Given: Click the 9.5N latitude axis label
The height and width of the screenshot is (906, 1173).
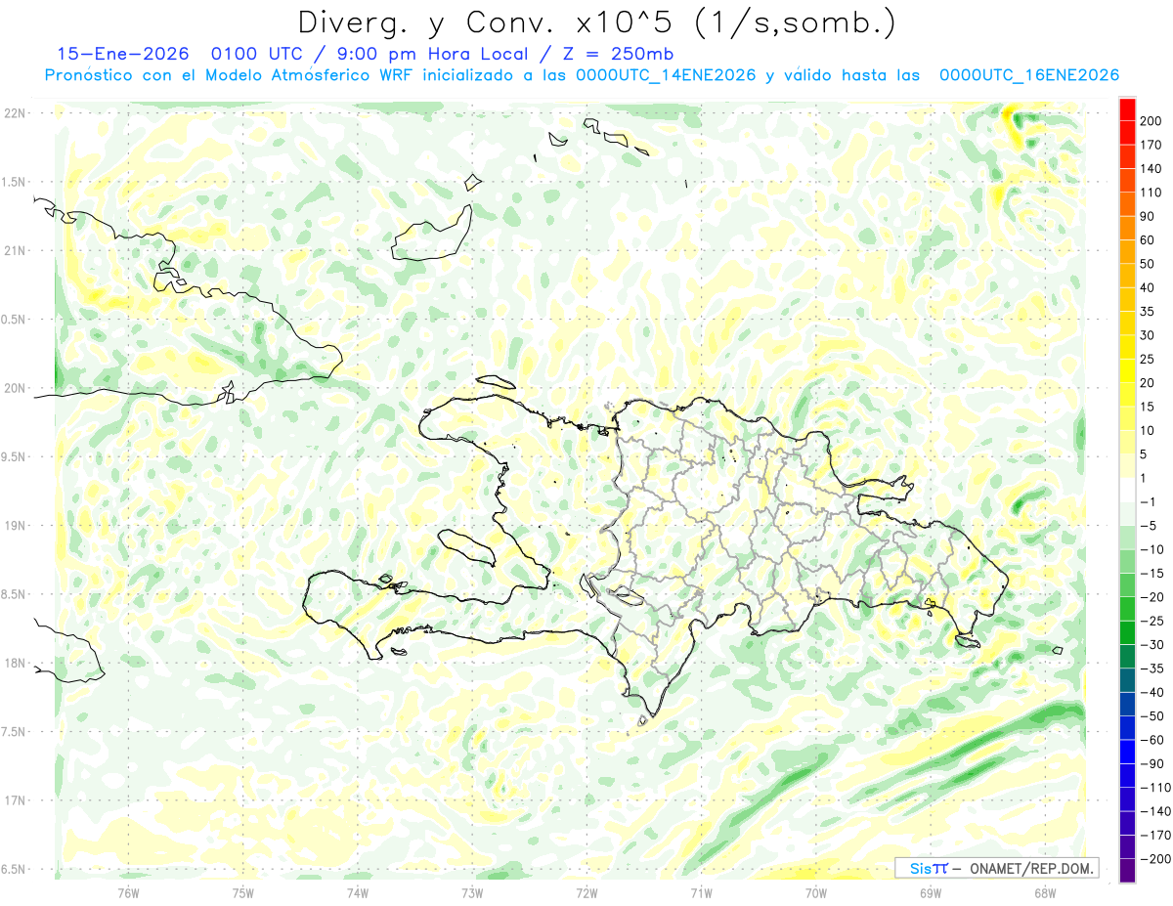Looking at the screenshot, I should pyautogui.click(x=15, y=456).
